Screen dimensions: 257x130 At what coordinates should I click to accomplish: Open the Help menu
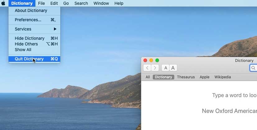(x=119, y=3)
